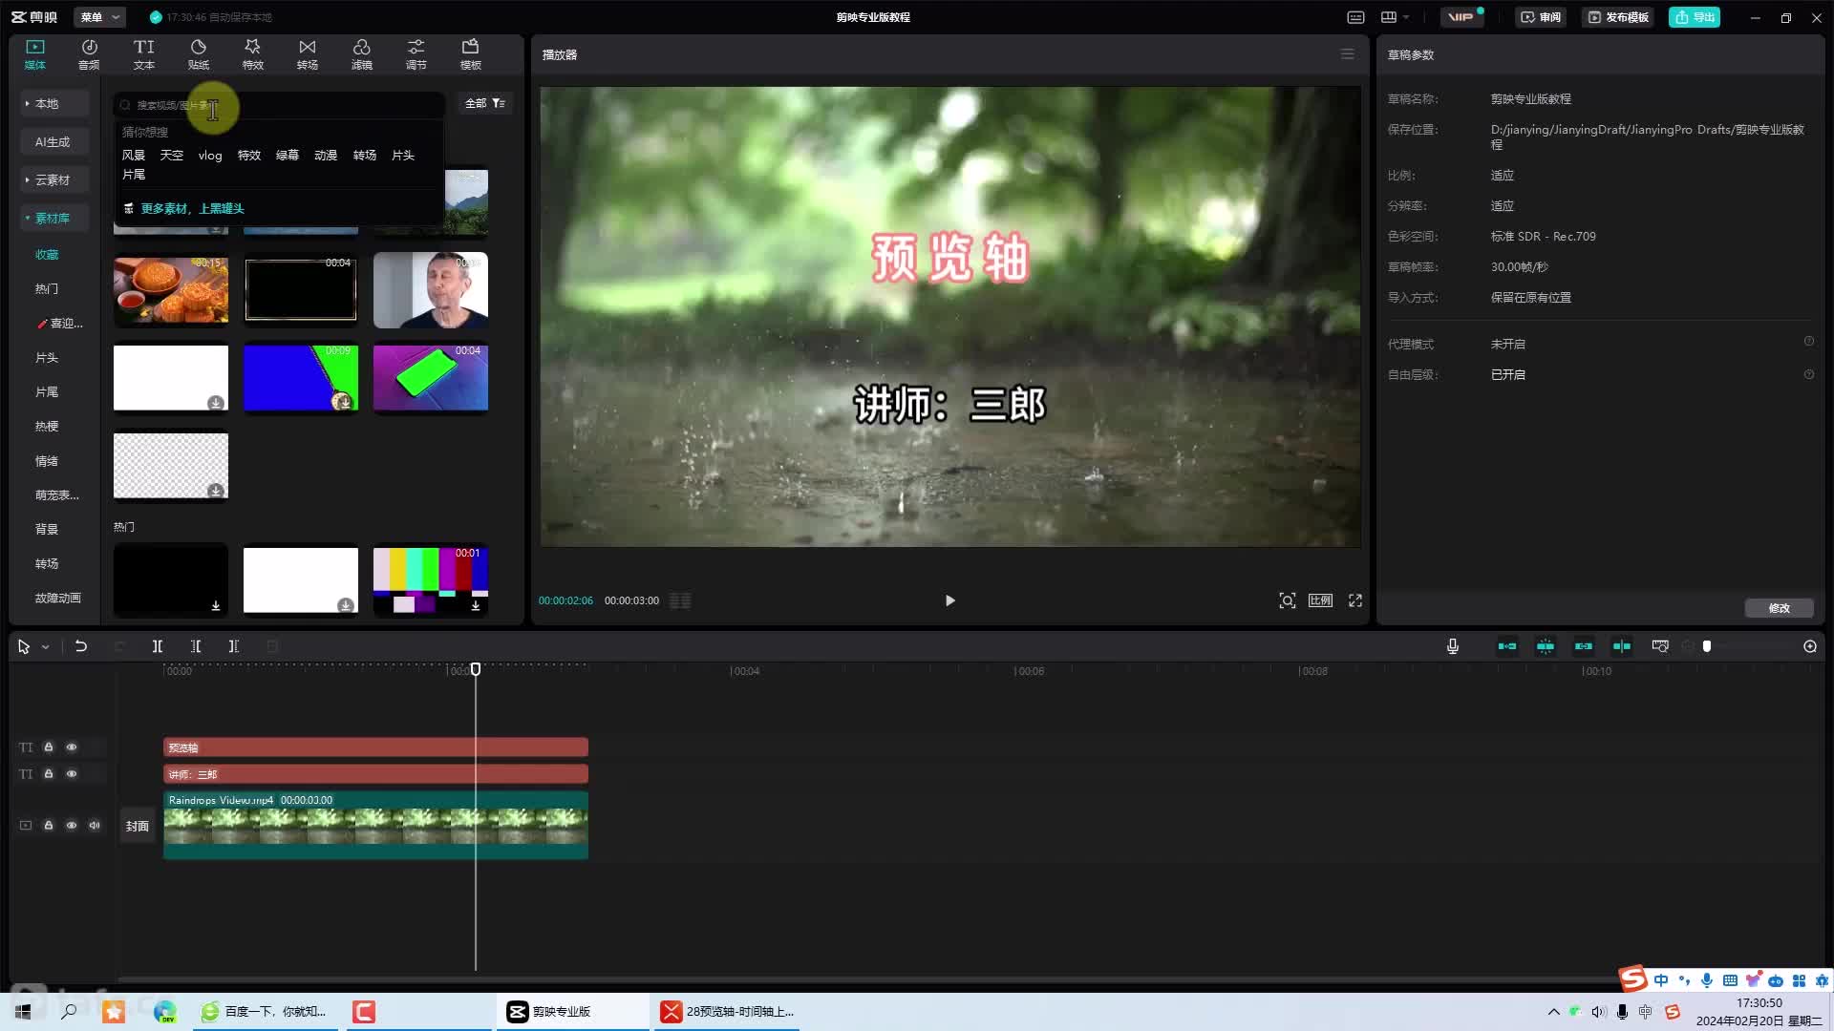Select the blue-green screen clip thumbnail
The width and height of the screenshot is (1834, 1031).
(x=301, y=378)
